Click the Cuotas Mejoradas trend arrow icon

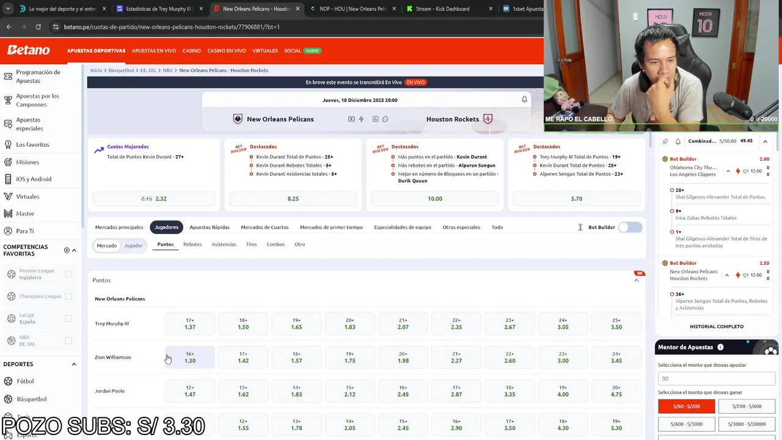(99, 150)
